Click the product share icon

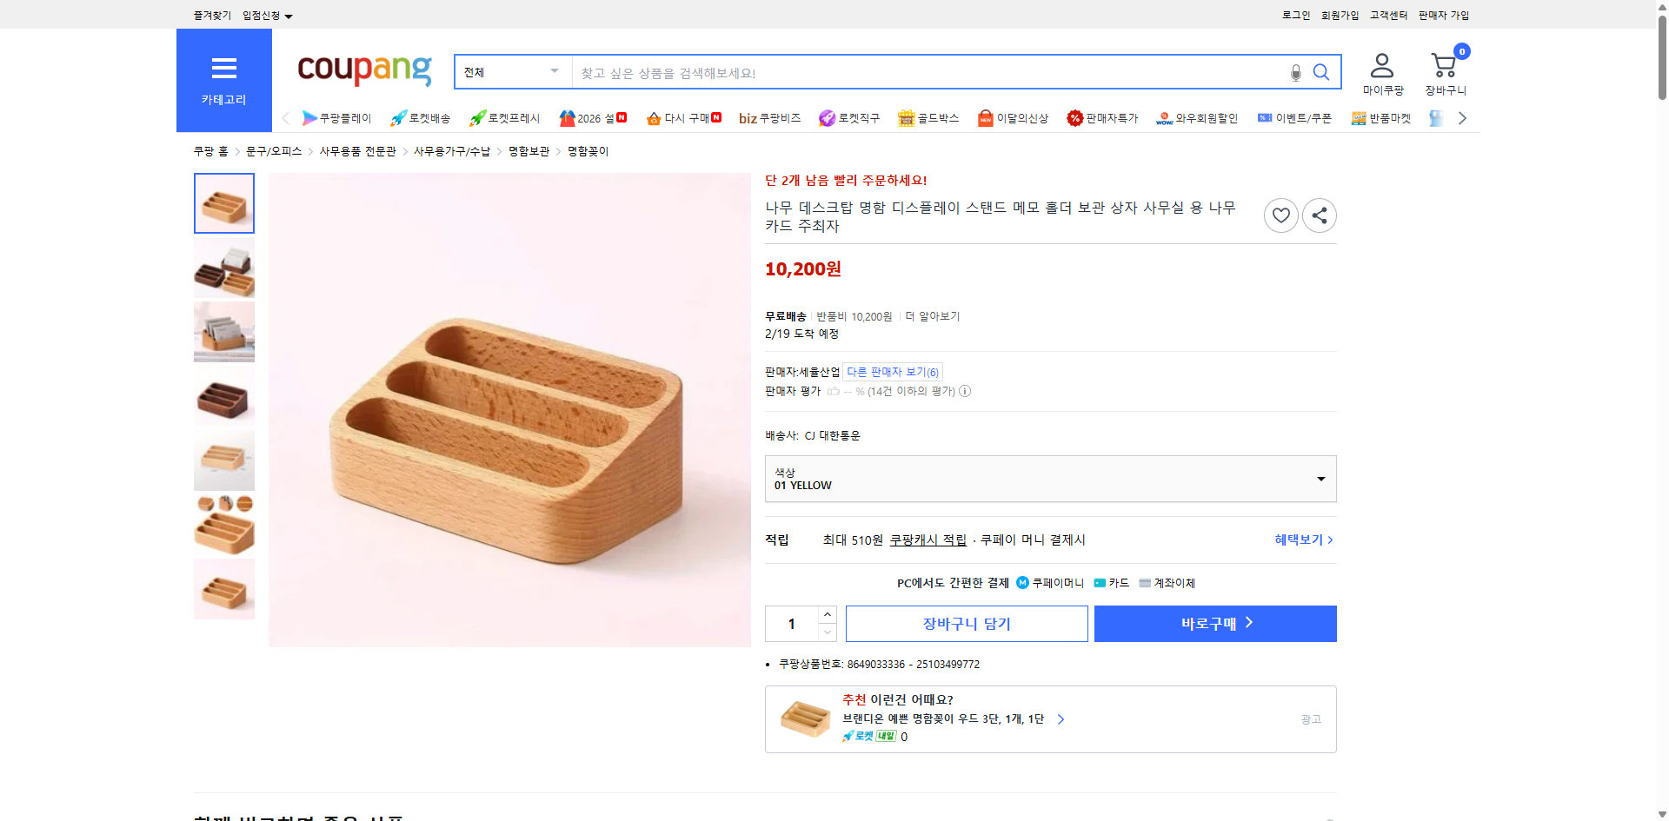point(1319,215)
